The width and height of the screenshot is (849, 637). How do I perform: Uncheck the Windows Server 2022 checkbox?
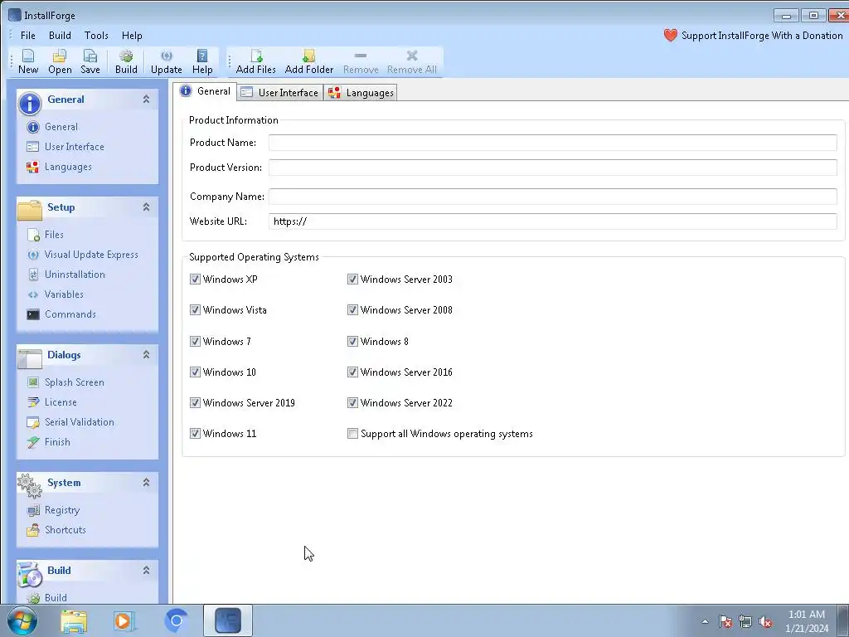coord(352,403)
